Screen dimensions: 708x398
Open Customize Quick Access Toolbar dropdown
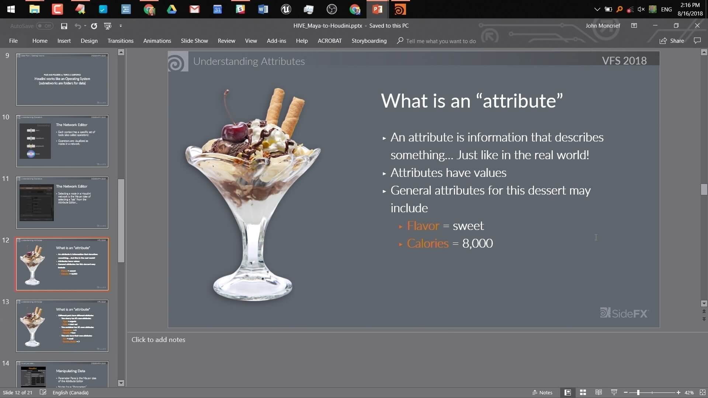tap(121, 26)
